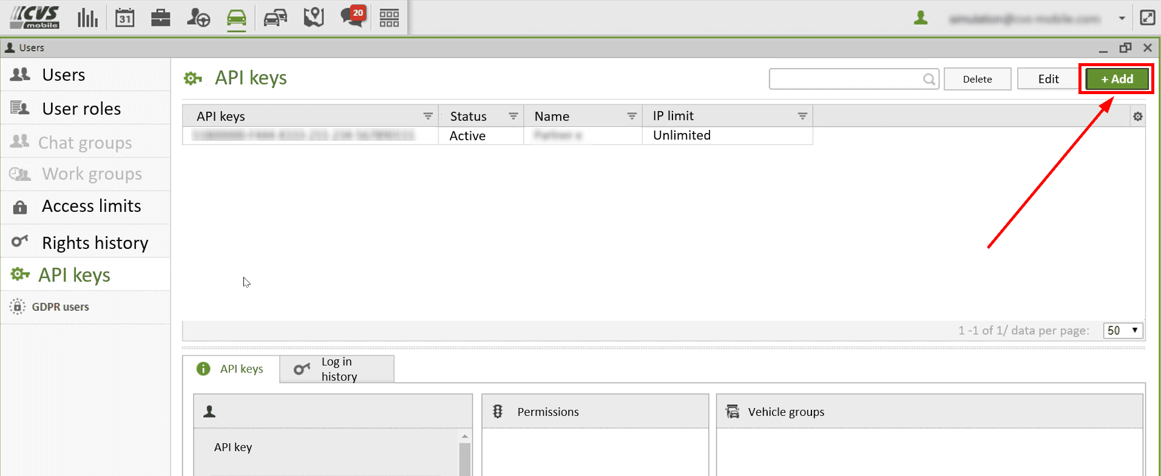
Task: Expand the account dropdown arrow
Action: tap(1122, 18)
